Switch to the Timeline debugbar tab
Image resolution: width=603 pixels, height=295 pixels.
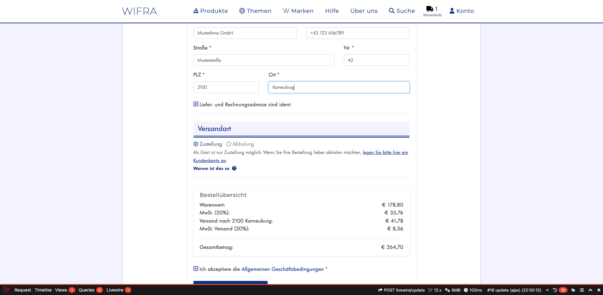pos(43,290)
